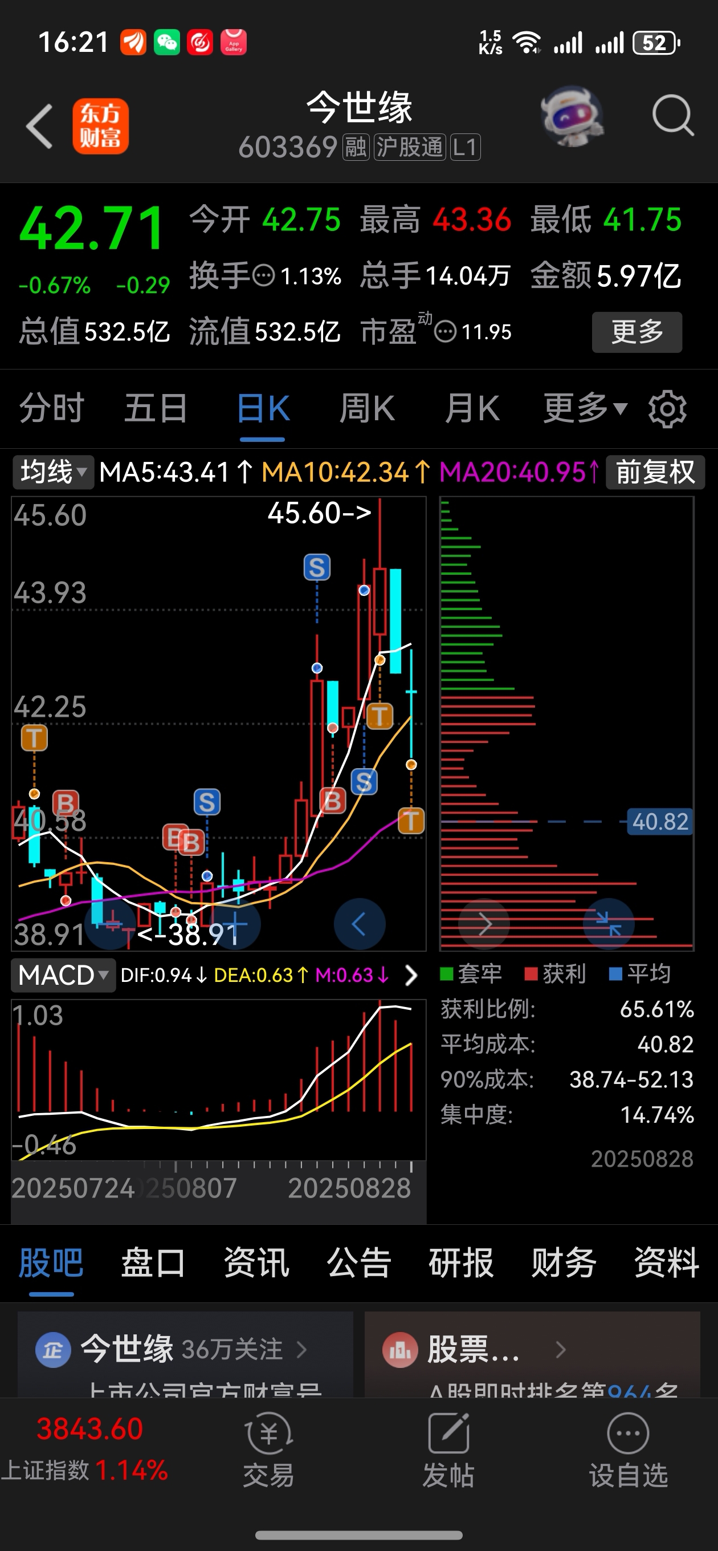The image size is (718, 1551).
Task: Open the 东方财富 logo home icon
Action: pyautogui.click(x=100, y=126)
